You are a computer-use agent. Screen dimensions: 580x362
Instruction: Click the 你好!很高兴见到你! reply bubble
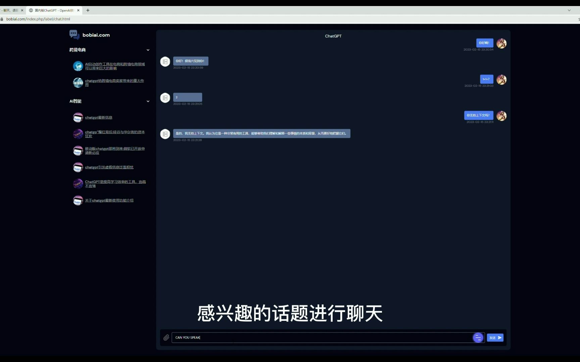(191, 61)
